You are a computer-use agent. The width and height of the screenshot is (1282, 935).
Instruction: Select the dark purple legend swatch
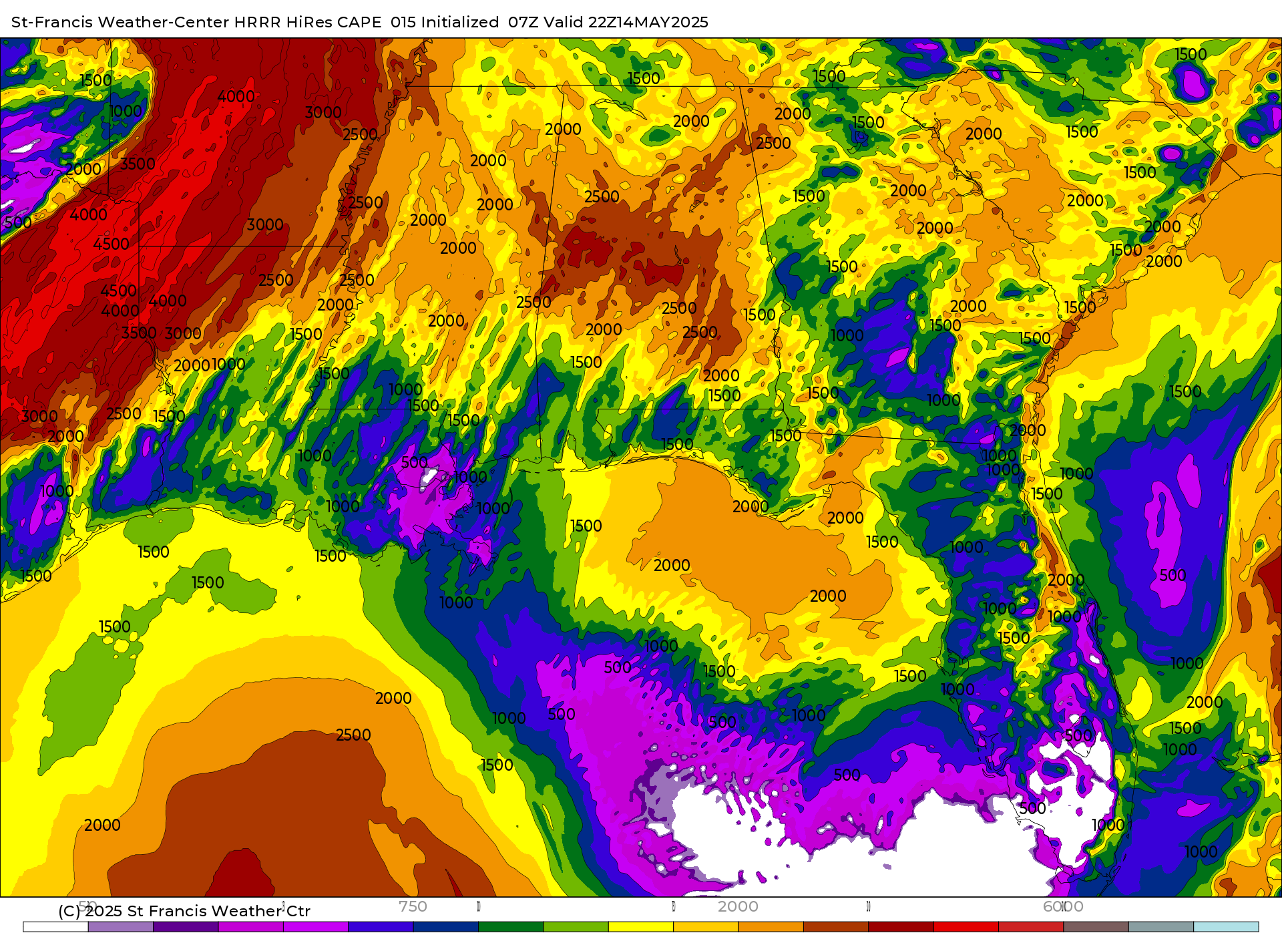click(186, 927)
